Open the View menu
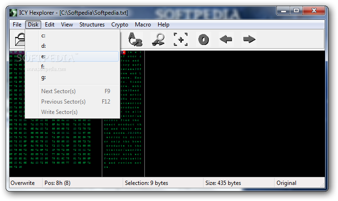This screenshot has height=201, width=338. coord(67,25)
